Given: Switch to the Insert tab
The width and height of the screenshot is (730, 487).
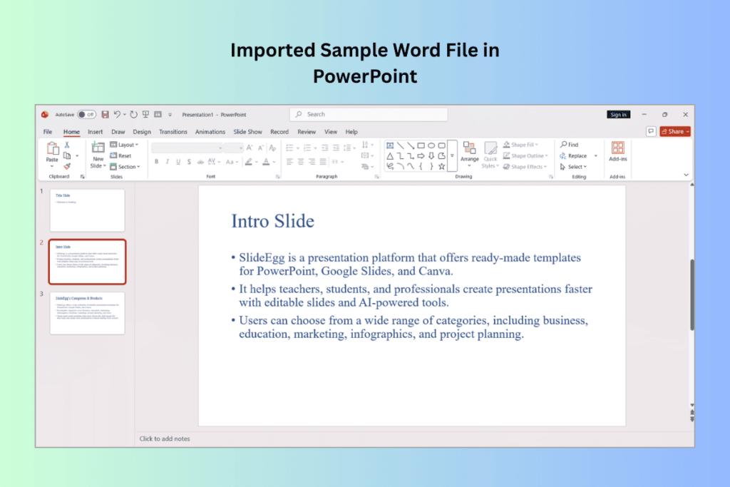Looking at the screenshot, I should coord(95,132).
